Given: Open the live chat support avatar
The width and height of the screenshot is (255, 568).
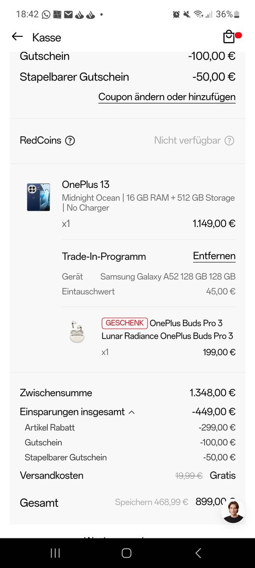Looking at the screenshot, I should (x=233, y=511).
